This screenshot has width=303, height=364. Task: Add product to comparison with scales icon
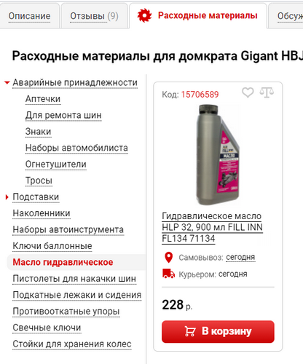click(267, 92)
